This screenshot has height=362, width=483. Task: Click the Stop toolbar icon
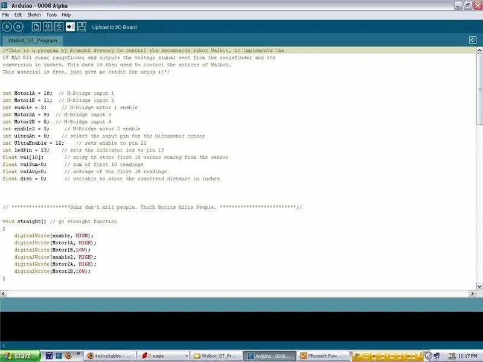pyautogui.click(x=18, y=27)
